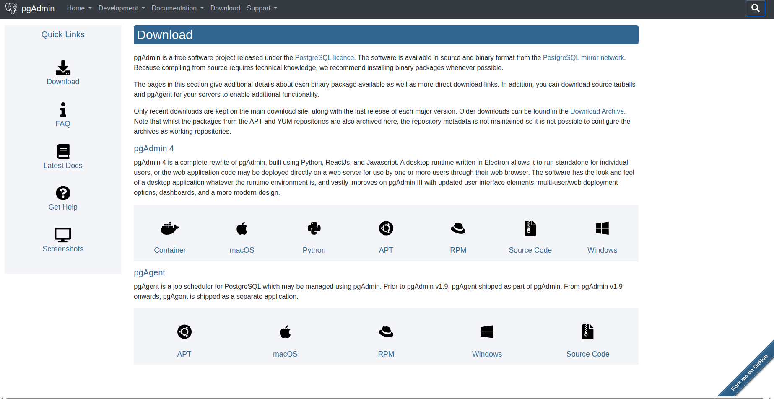The width and height of the screenshot is (774, 399).
Task: Select the Source Code archive icon under pgAdmin 4
Action: point(530,228)
